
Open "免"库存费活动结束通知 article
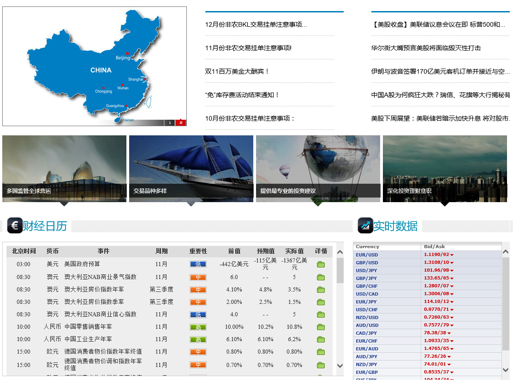[242, 95]
